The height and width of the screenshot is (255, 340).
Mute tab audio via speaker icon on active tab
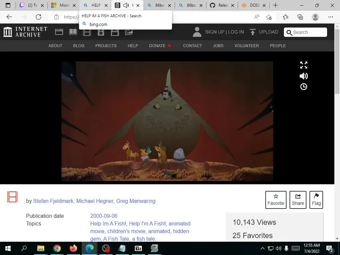point(126,5)
